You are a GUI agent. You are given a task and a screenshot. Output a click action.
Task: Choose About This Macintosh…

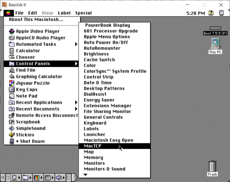[41, 20]
